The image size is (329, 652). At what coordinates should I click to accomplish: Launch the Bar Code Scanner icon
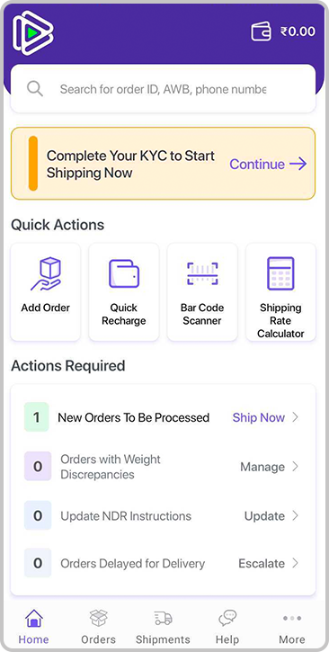pos(202,273)
